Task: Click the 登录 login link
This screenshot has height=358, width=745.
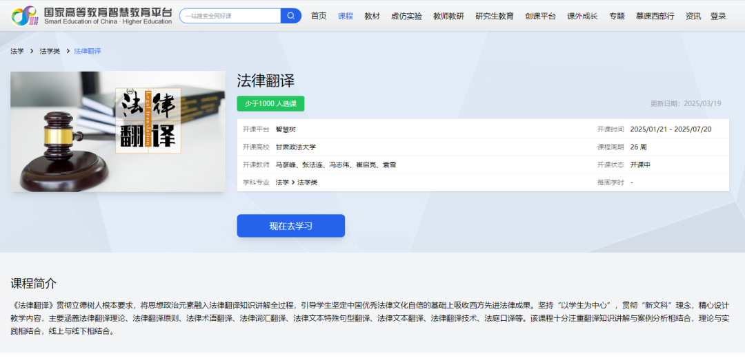Action: click(718, 16)
